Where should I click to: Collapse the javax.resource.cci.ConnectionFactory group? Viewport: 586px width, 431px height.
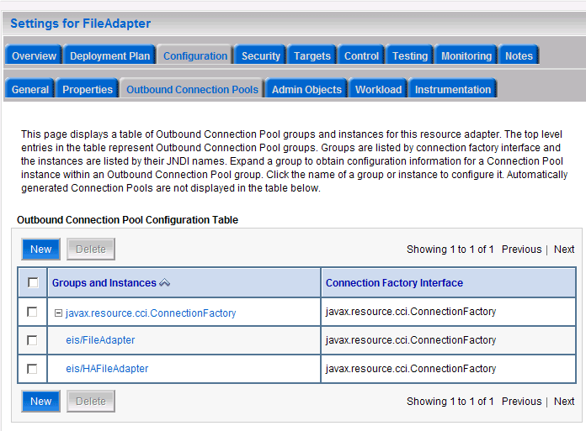tap(58, 313)
